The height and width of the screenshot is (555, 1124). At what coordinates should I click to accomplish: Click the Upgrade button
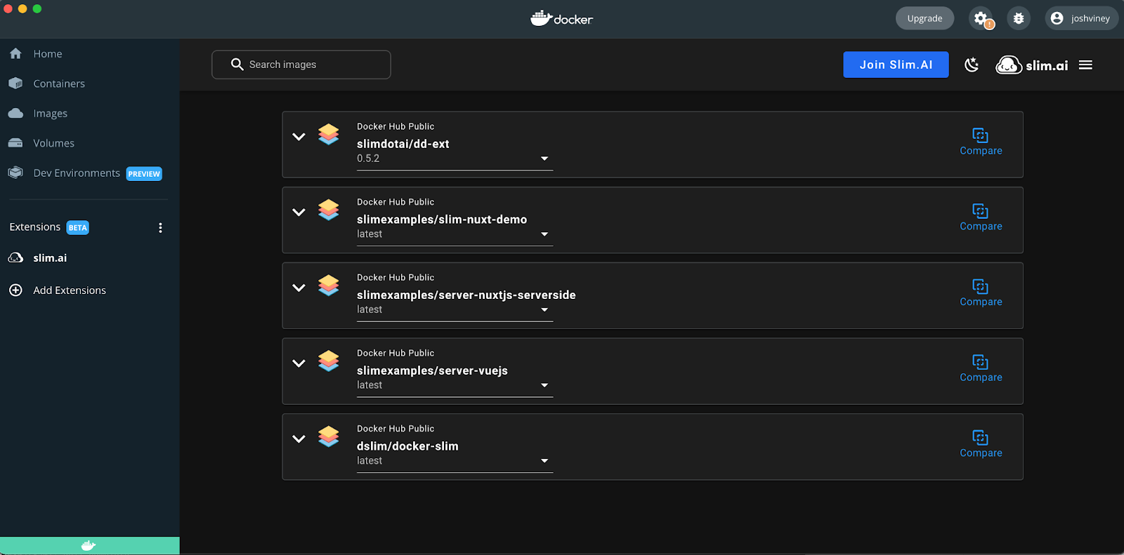pos(924,18)
